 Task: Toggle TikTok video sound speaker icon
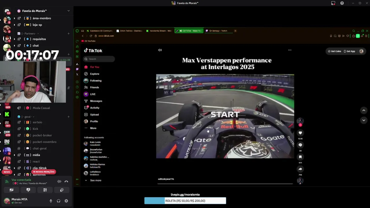[160, 50]
